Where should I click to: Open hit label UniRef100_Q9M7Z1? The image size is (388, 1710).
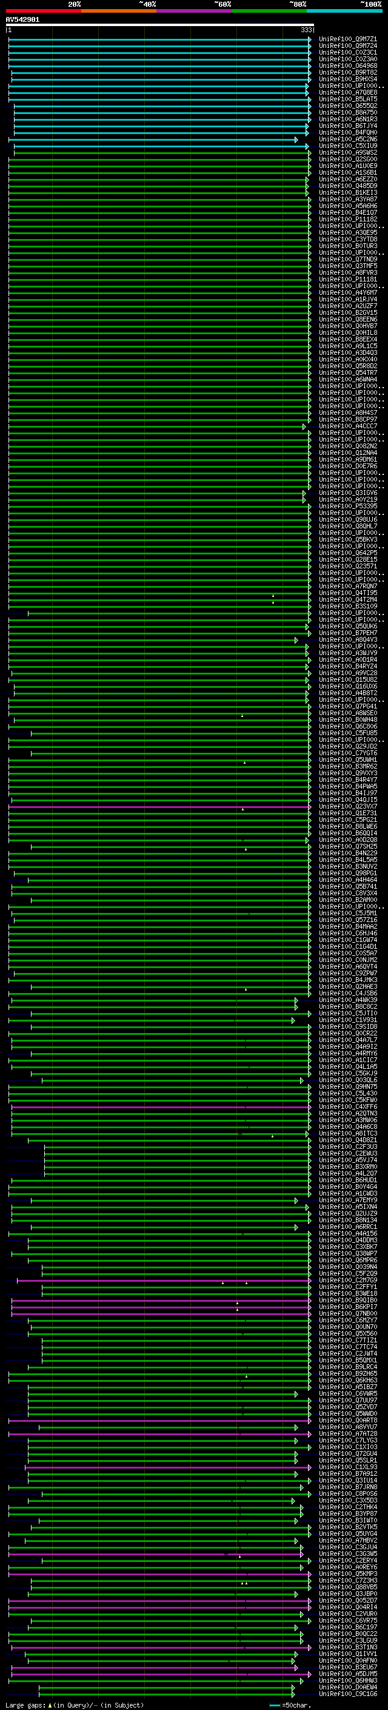(x=348, y=39)
